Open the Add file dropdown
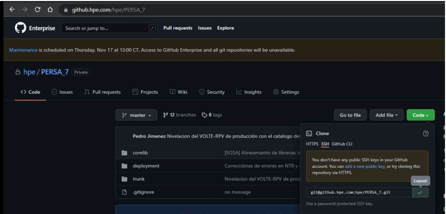Image resolution: width=446 pixels, height=214 pixels. click(x=387, y=115)
